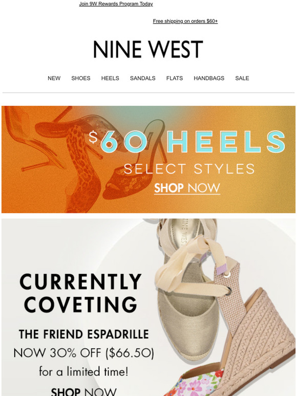Visit the SALE navigation link
This screenshot has width=297, height=396.
click(x=242, y=78)
